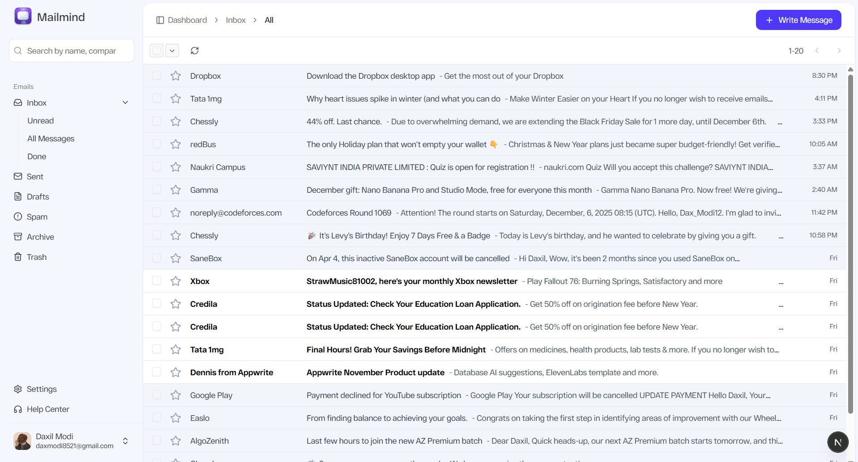Click the round N badge icon
Screen dimensions: 858x462
tap(838, 442)
